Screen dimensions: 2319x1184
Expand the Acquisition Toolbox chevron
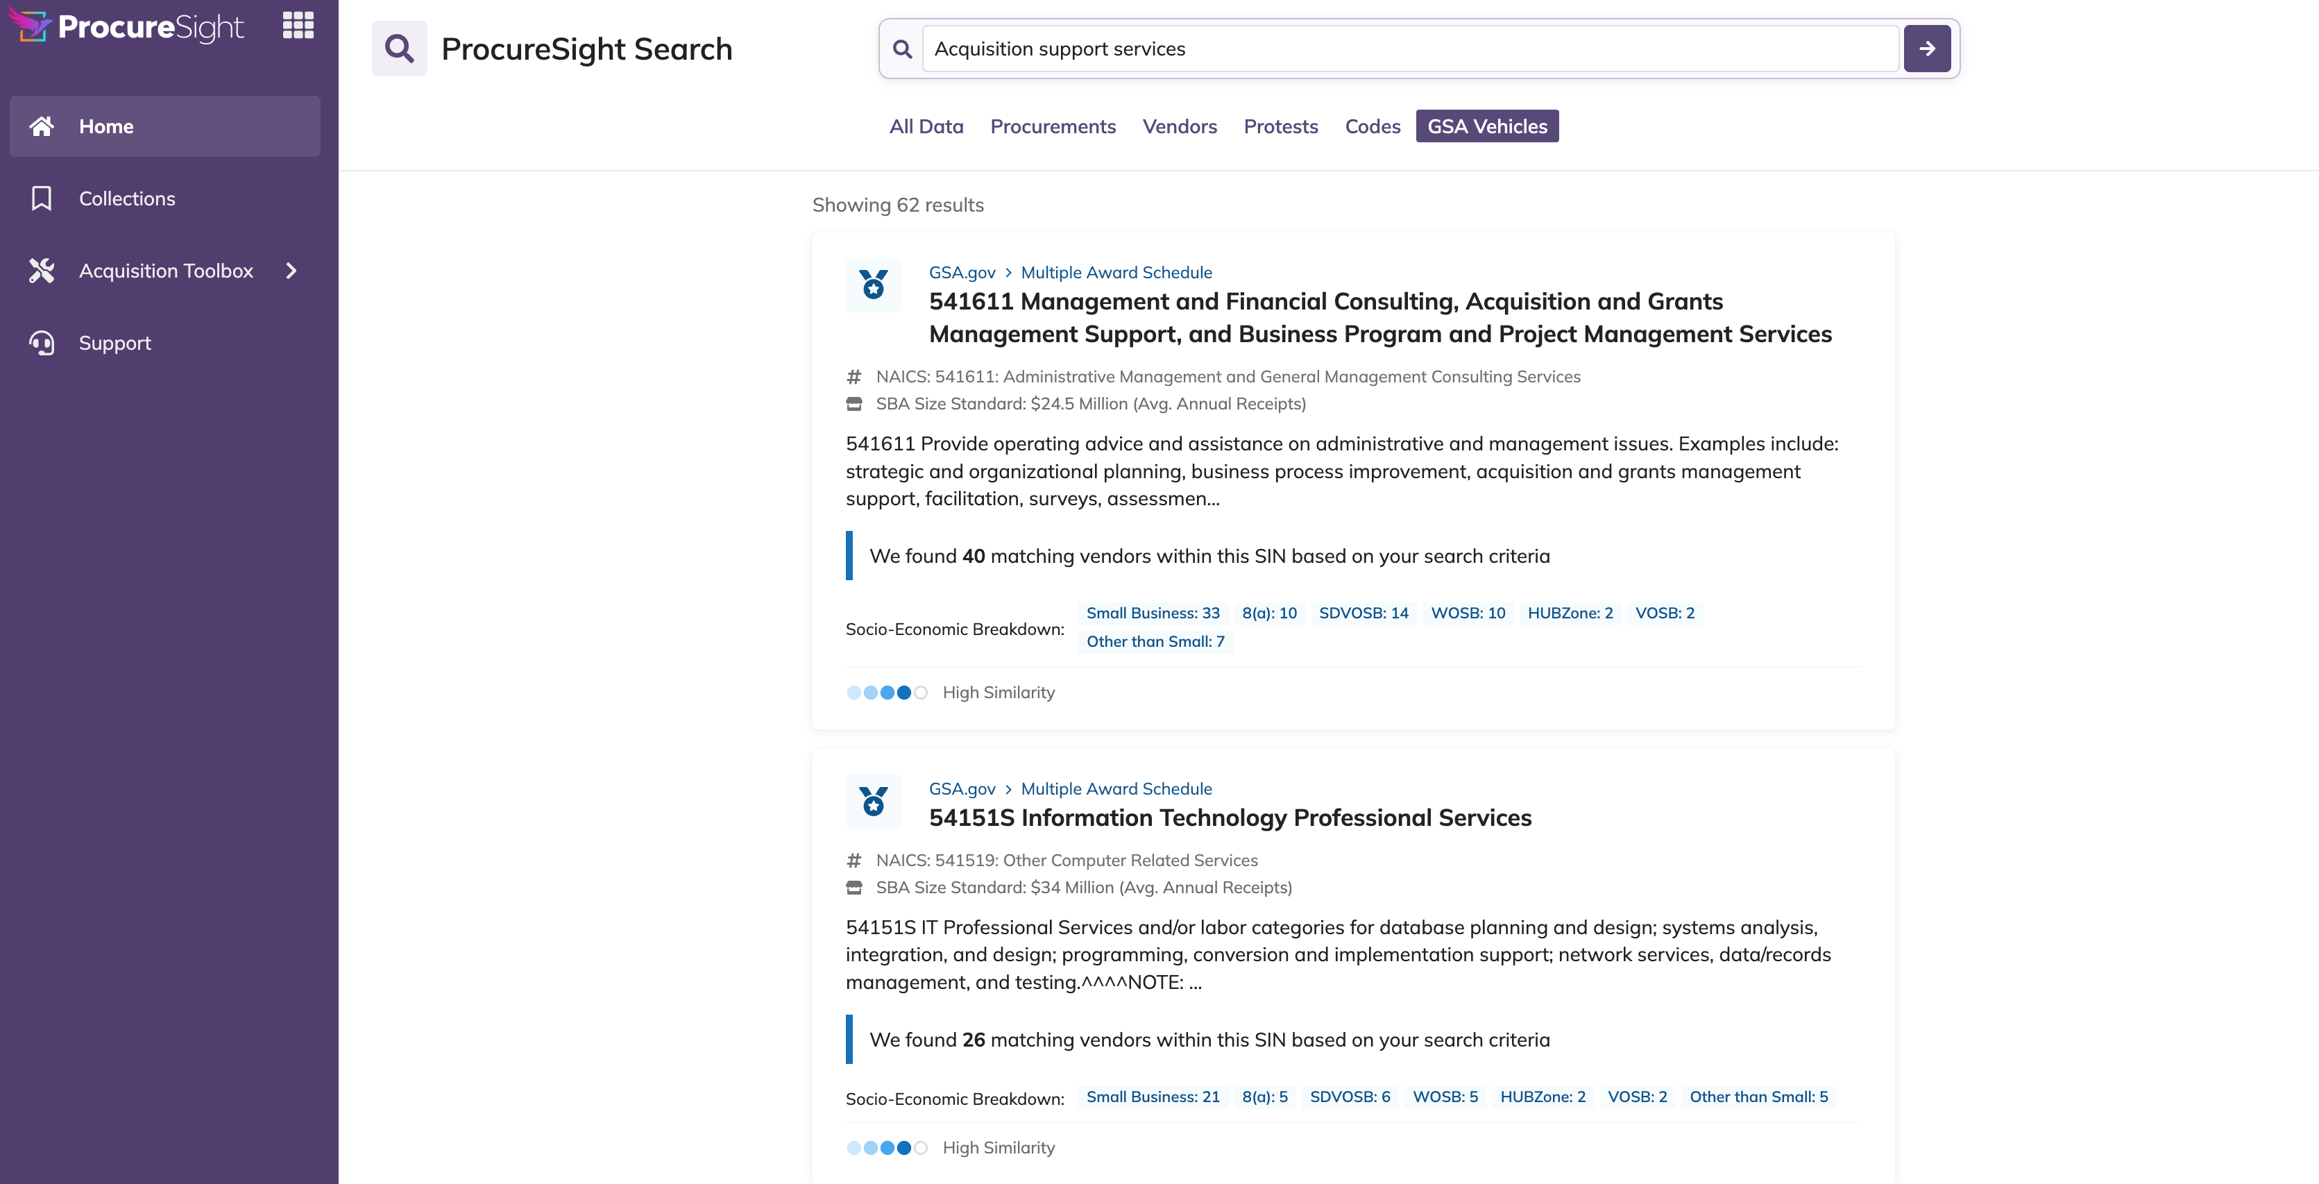291,270
